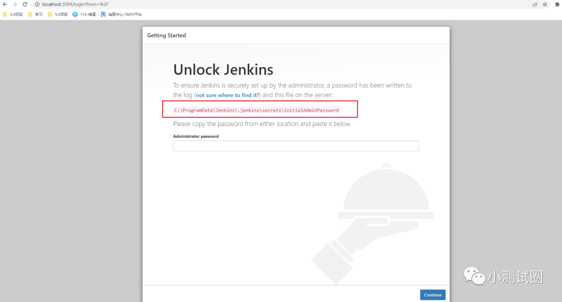562x302 pixels.
Task: Expand the 学习 bookmarks folder
Action: 35,14
